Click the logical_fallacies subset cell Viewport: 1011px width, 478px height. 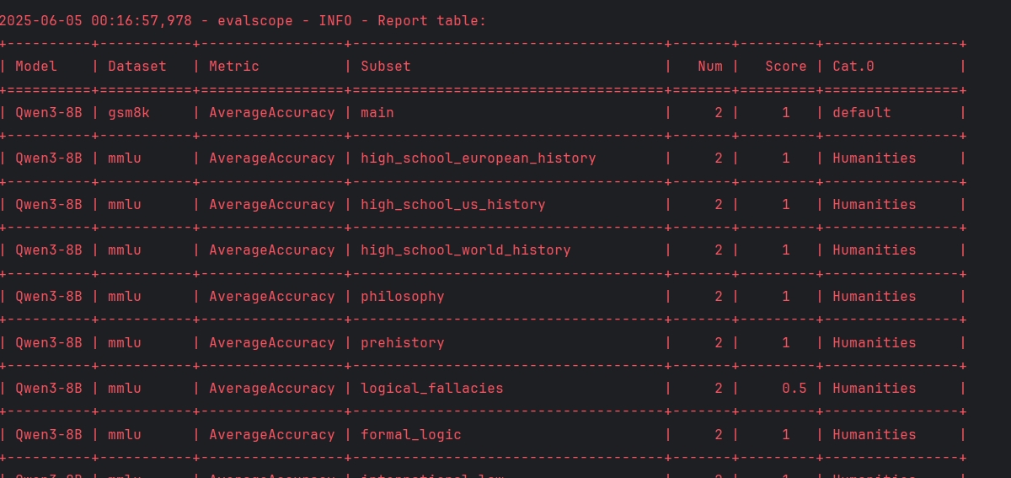coord(431,389)
